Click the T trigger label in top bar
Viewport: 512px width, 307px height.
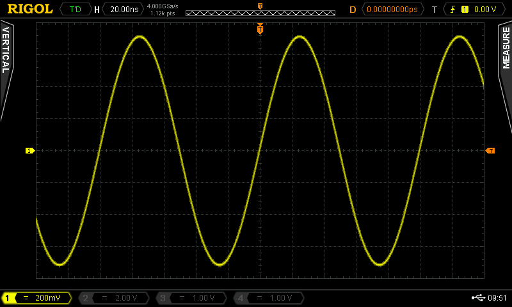(435, 10)
